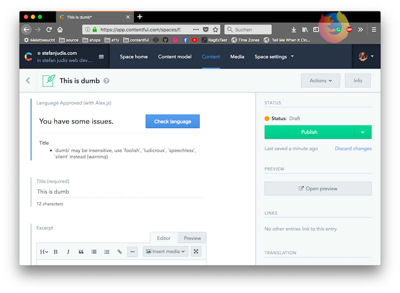Image resolution: width=400 pixels, height=293 pixels.
Task: Expand editor to fullscreen mode
Action: (x=196, y=251)
